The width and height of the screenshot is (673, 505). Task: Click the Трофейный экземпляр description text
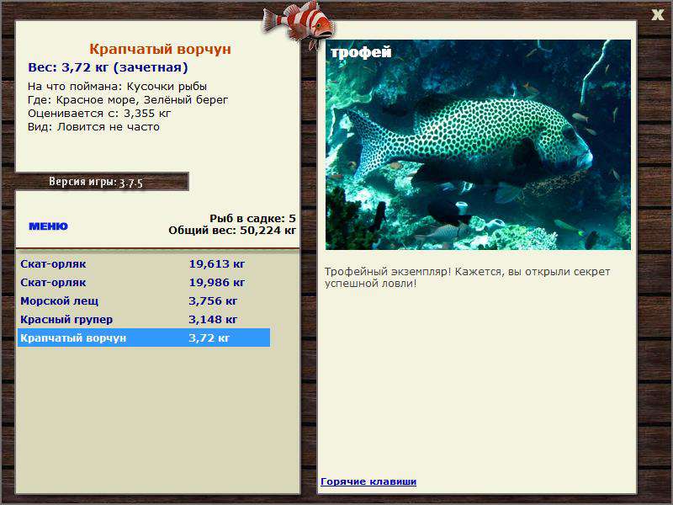[467, 278]
